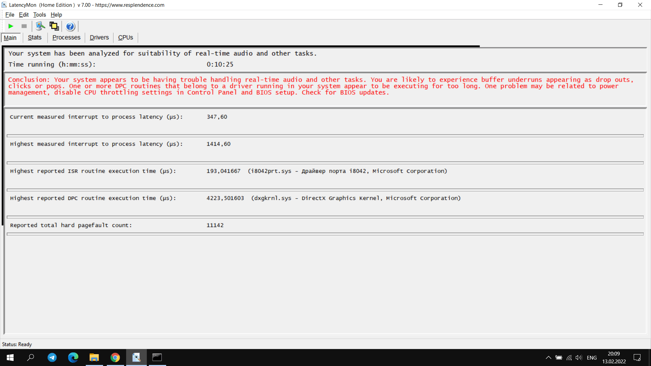Open Telegram from the taskbar
This screenshot has height=366, width=651.
point(52,358)
